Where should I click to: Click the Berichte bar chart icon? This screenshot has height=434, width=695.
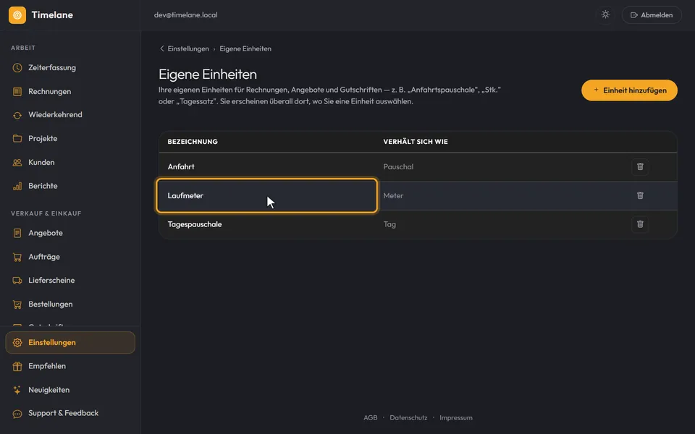point(17,186)
